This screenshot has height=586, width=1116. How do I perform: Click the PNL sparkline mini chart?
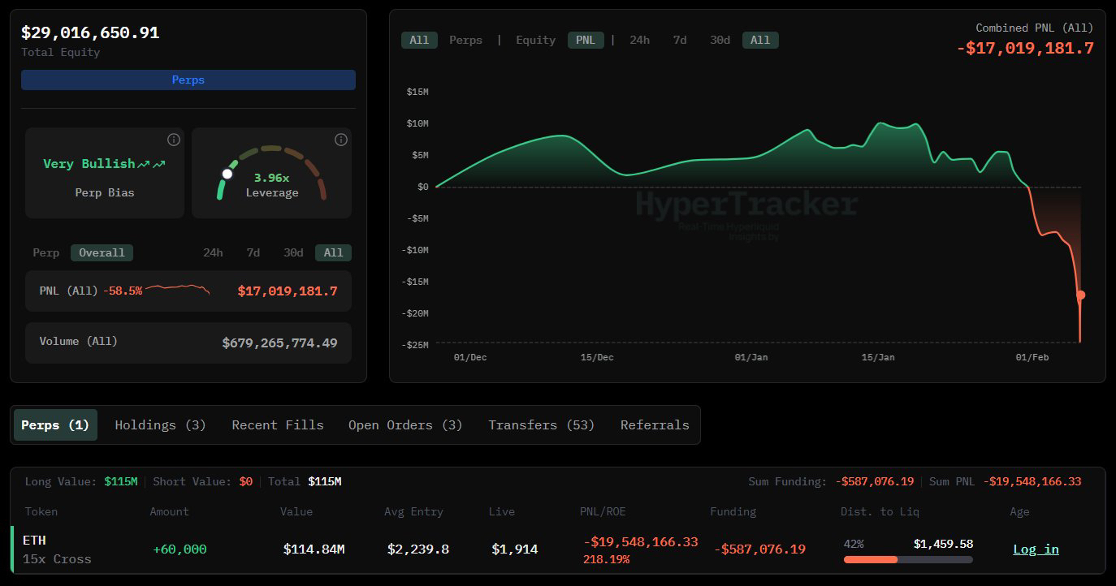coord(177,289)
